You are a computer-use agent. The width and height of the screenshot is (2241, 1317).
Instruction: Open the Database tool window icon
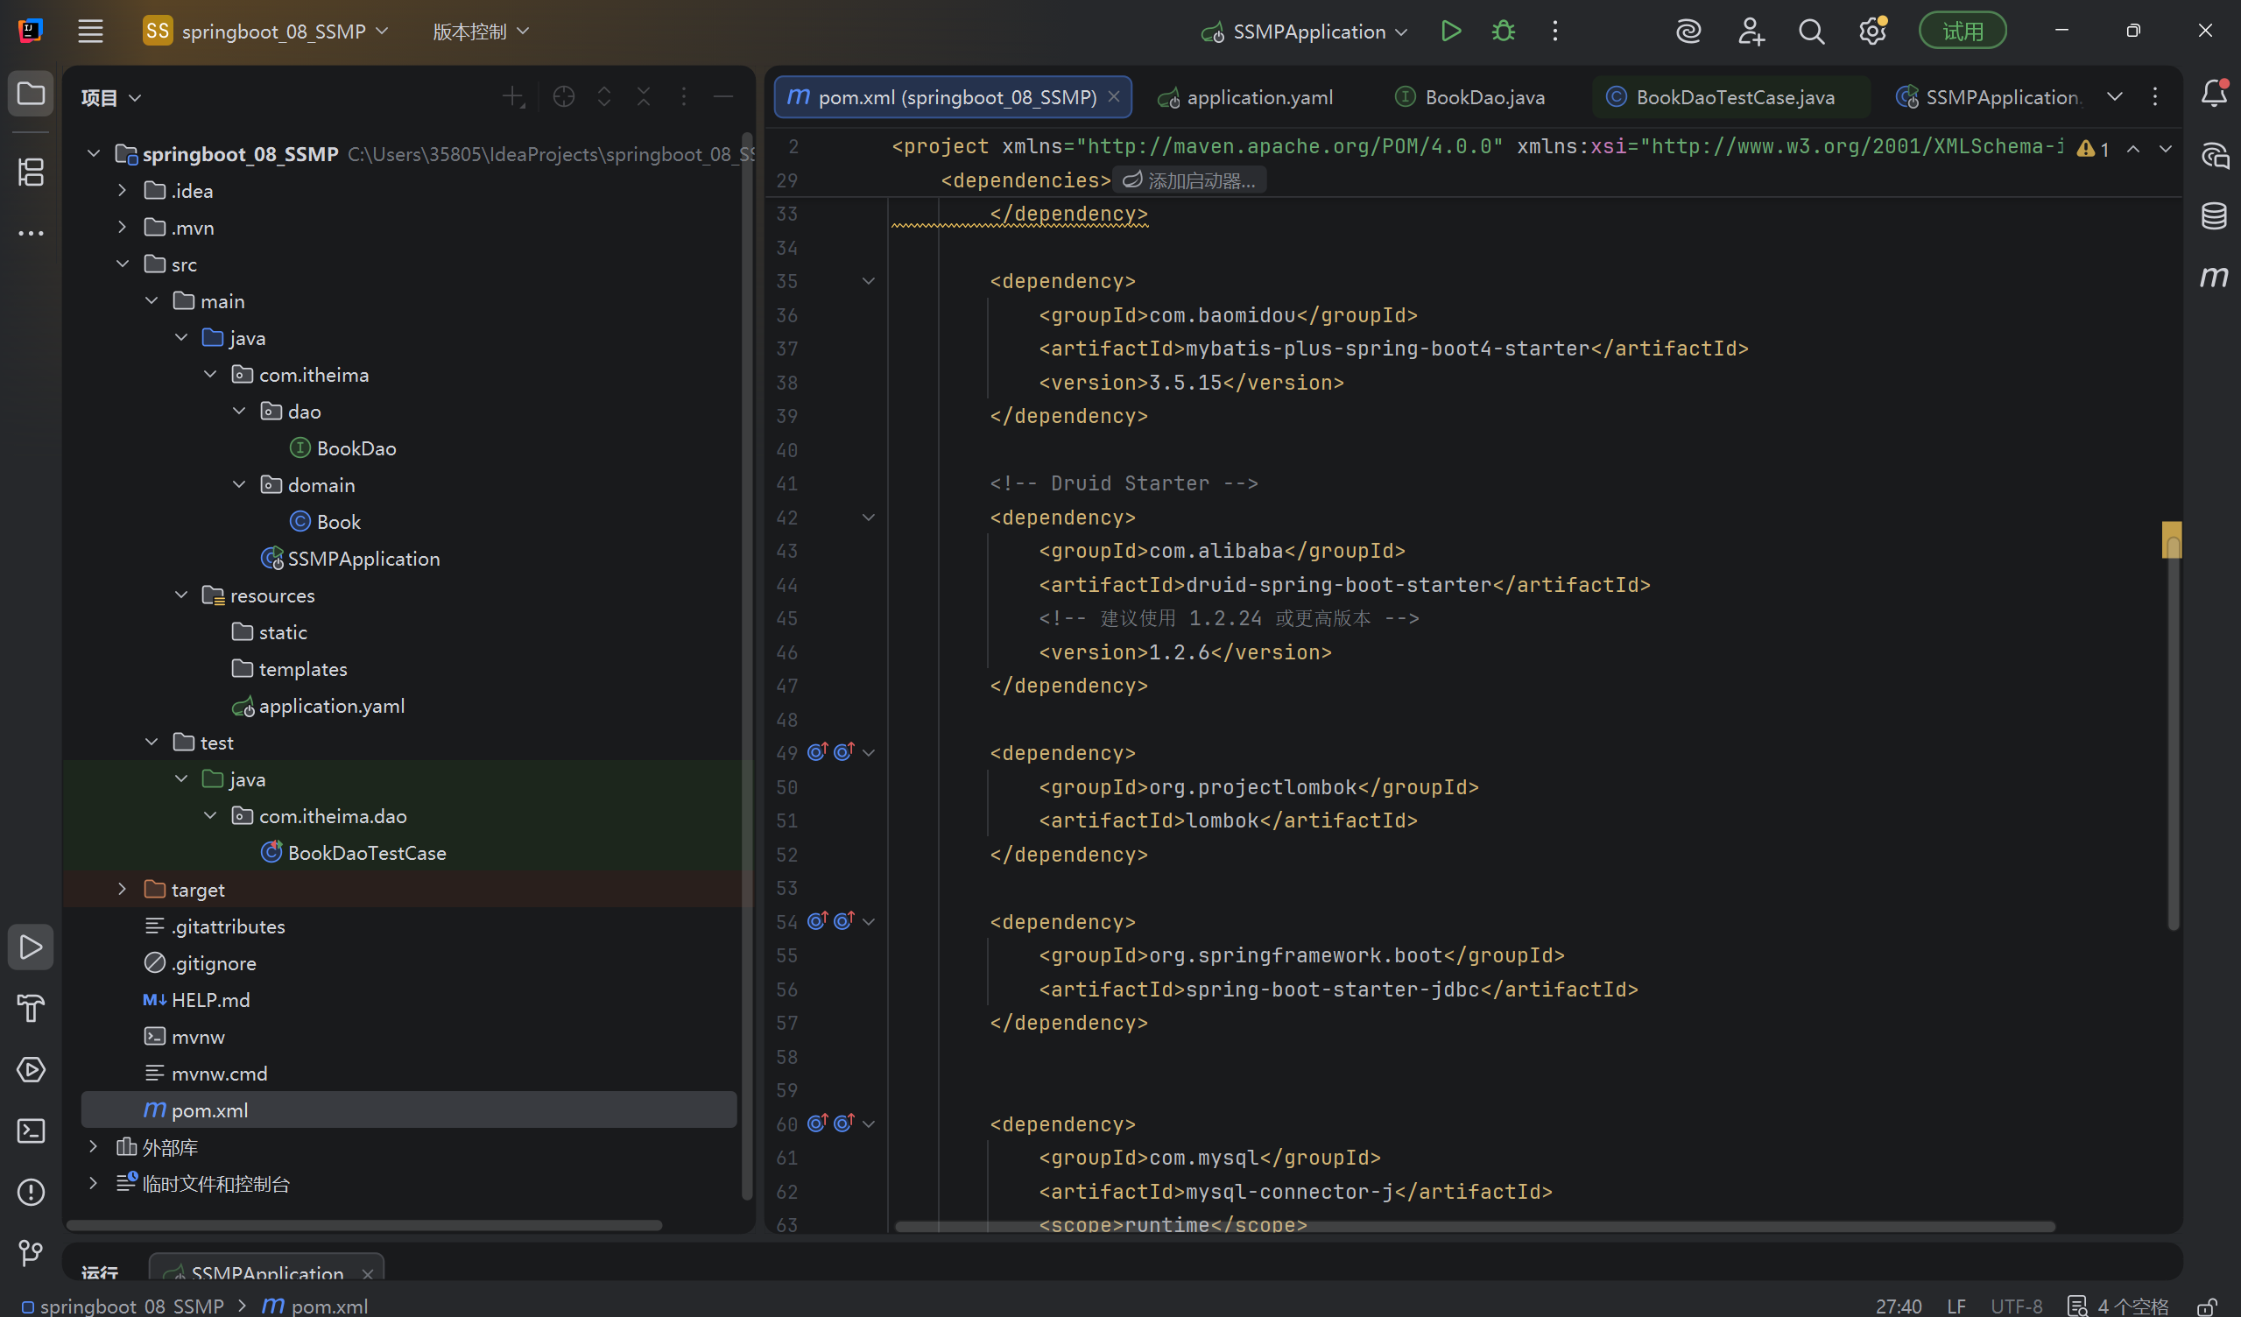[x=2214, y=215]
